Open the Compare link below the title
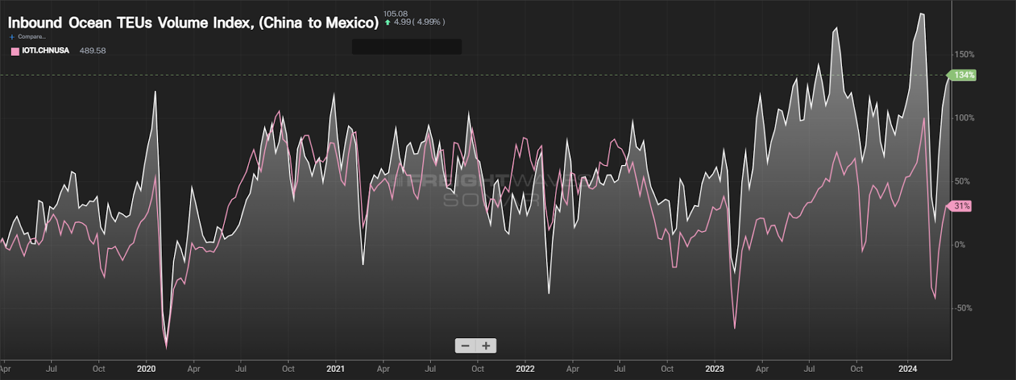The image size is (1016, 380). (x=32, y=37)
